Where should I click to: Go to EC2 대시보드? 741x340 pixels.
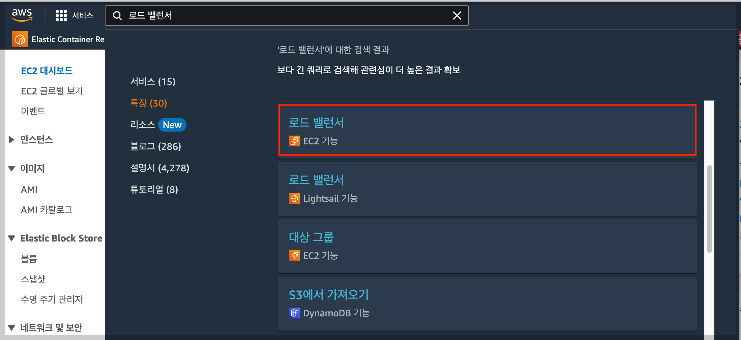(47, 70)
